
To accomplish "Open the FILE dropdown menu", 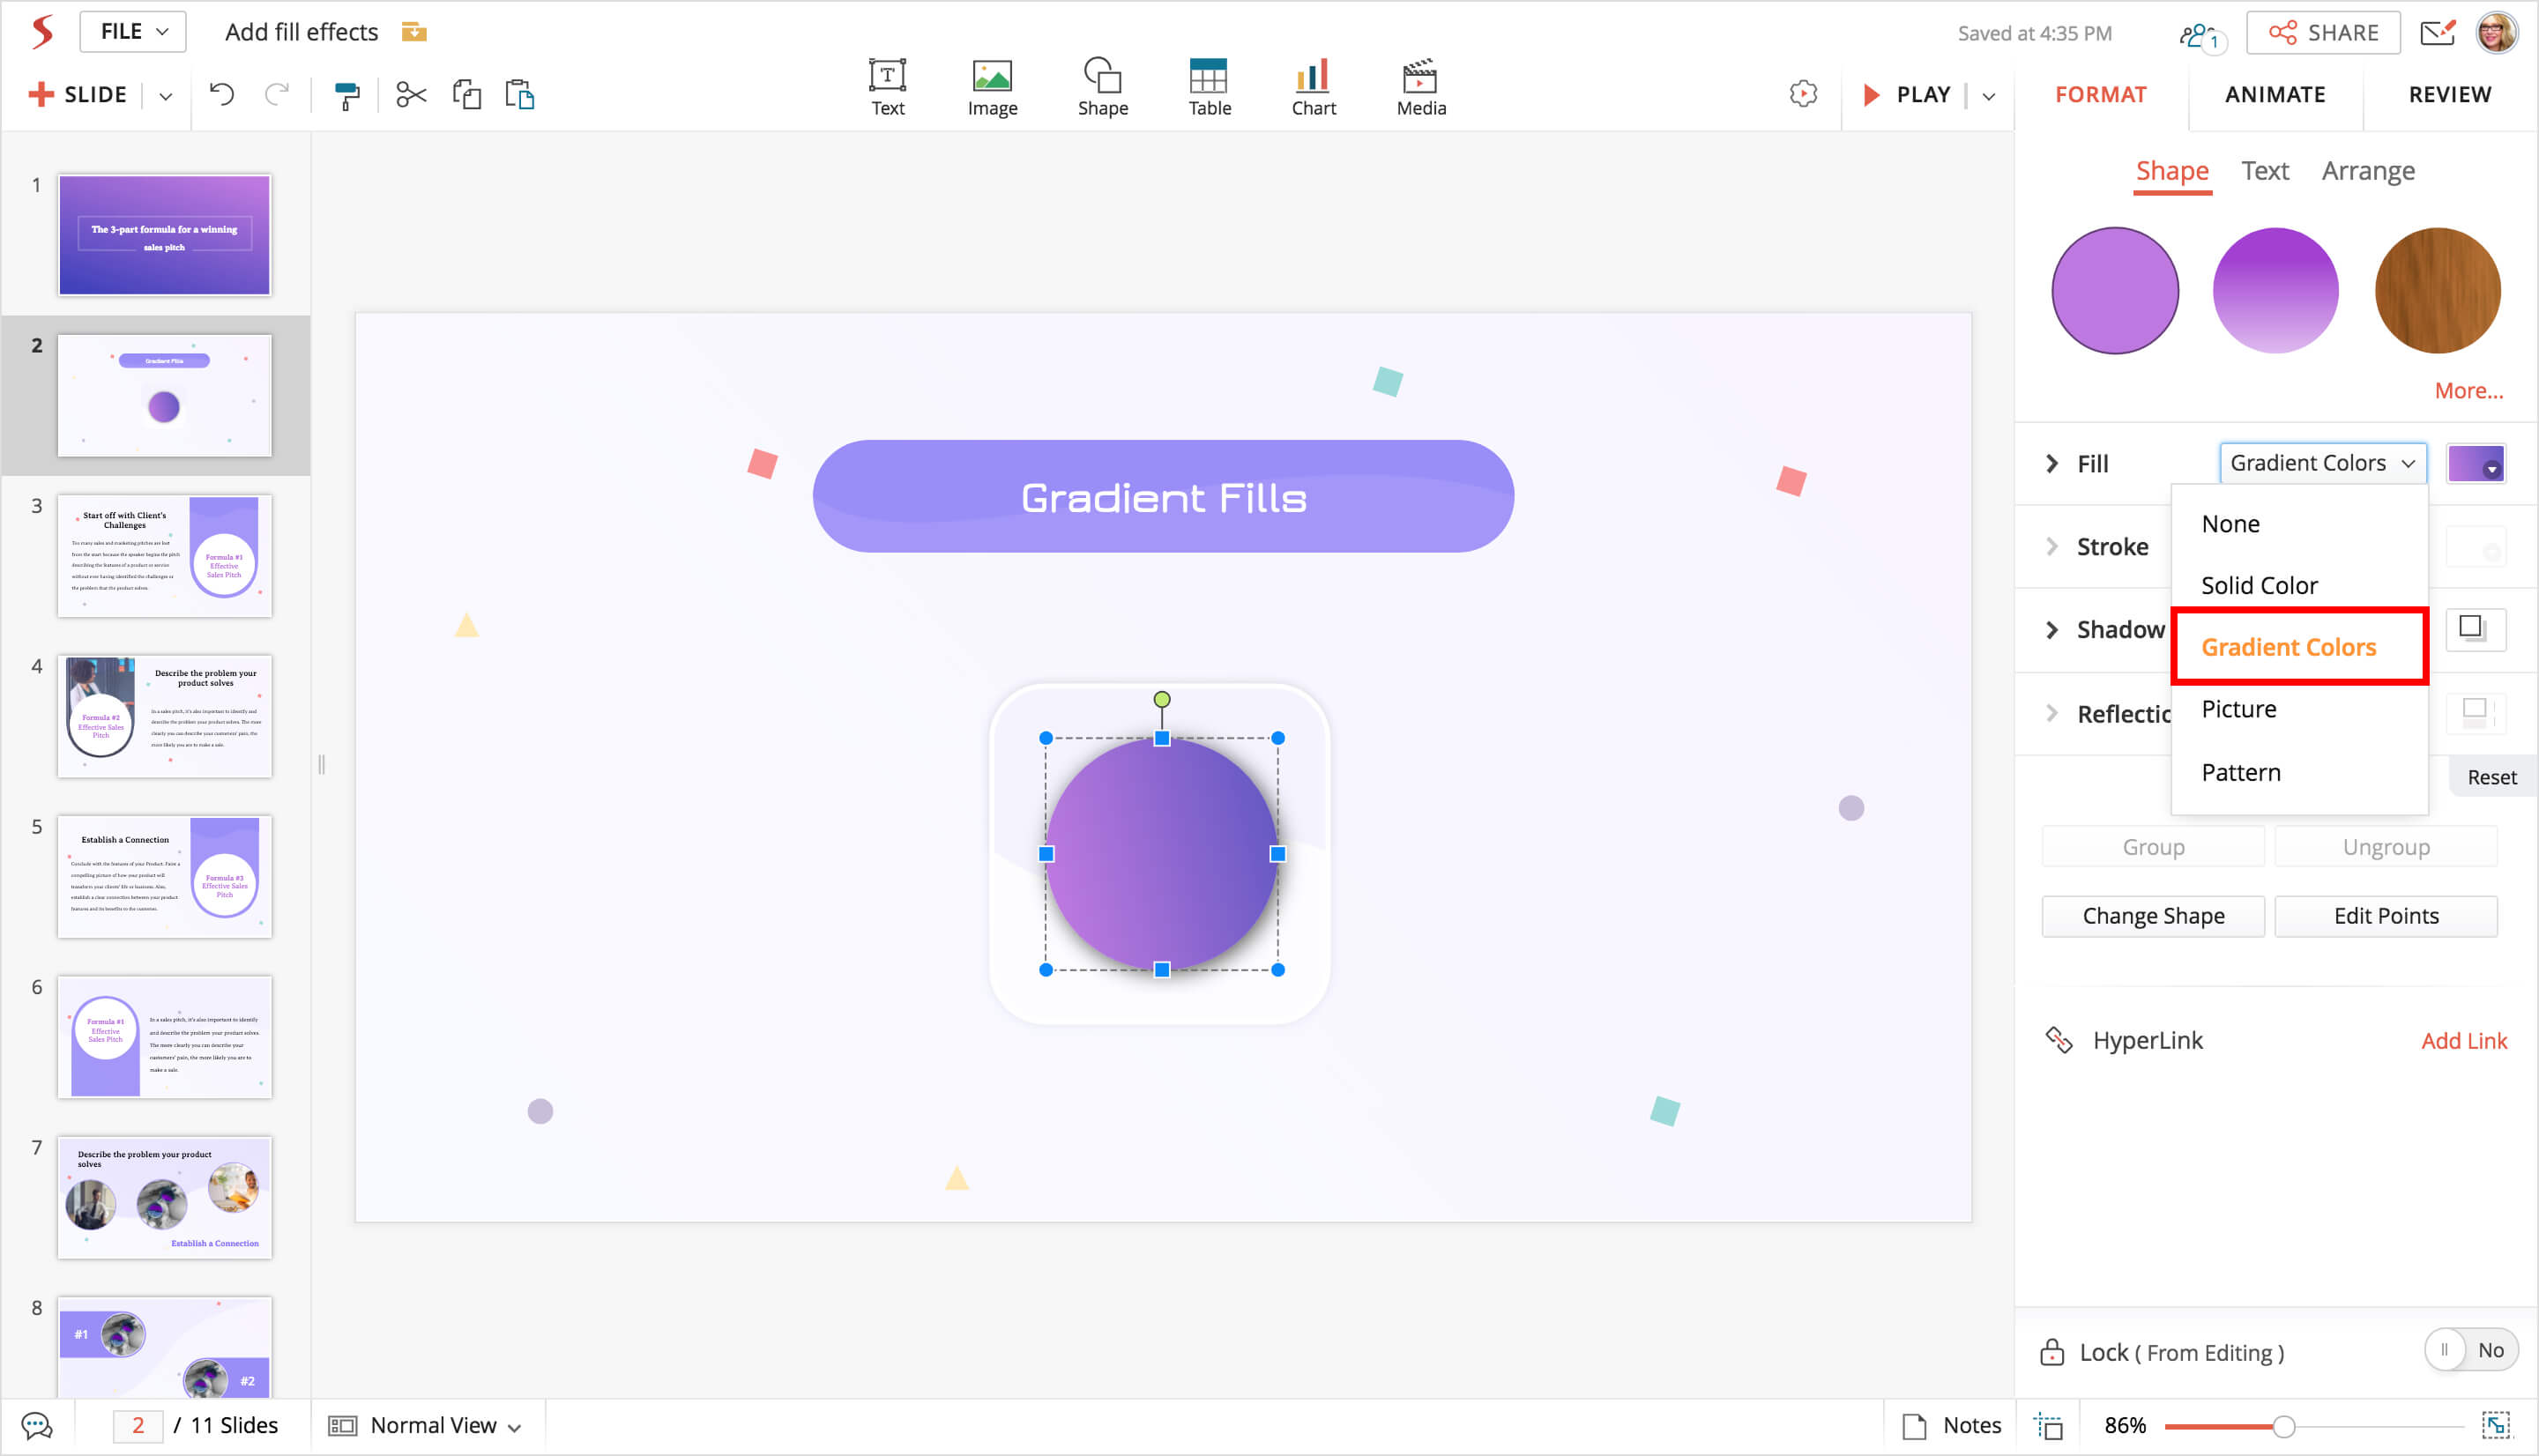I will 133,32.
